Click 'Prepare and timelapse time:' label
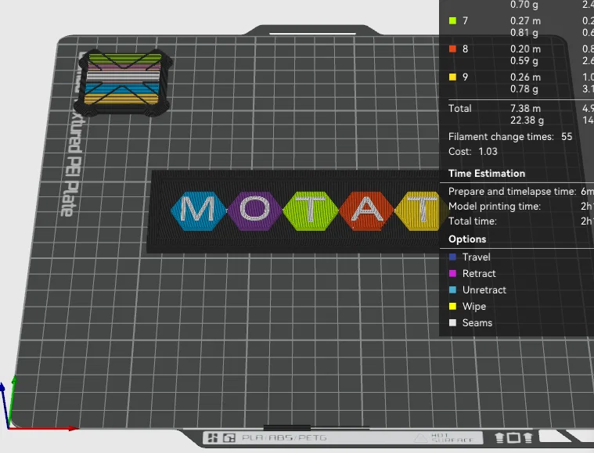This screenshot has height=453, width=594. [512, 192]
